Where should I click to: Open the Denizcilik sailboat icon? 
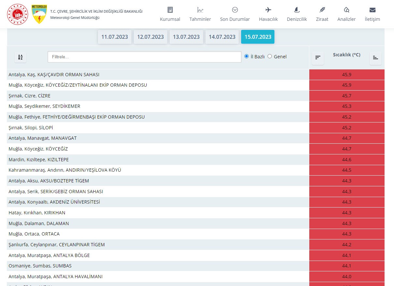tap(297, 10)
